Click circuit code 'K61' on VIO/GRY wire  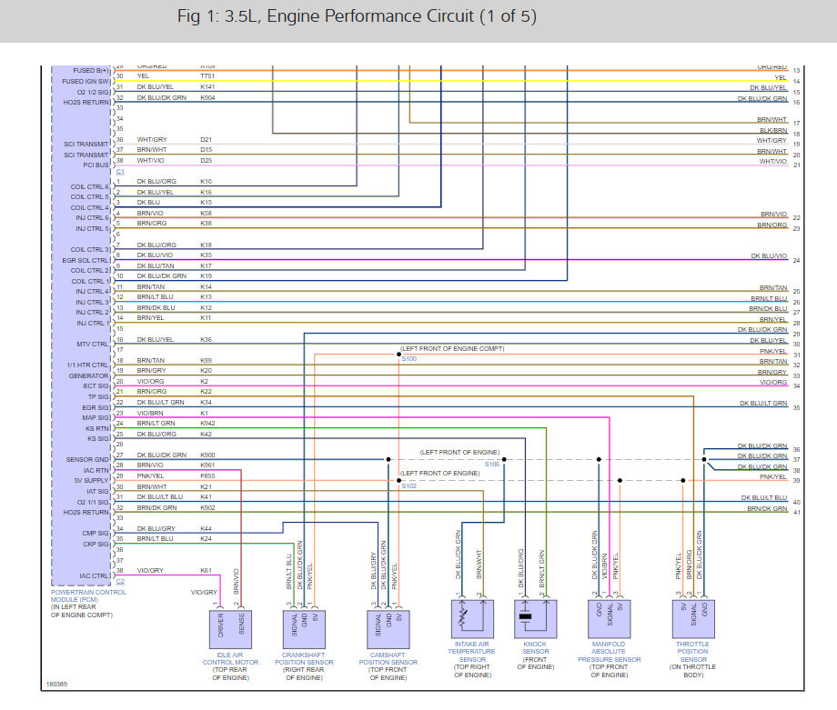(206, 570)
